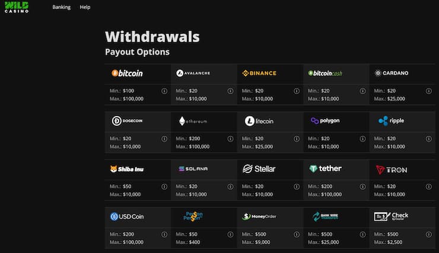This screenshot has height=253, width=439.
Task: Choose the USD Coin withdrawal logo
Action: pos(127,217)
